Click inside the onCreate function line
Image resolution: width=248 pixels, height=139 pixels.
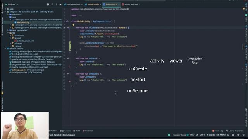(102, 27)
